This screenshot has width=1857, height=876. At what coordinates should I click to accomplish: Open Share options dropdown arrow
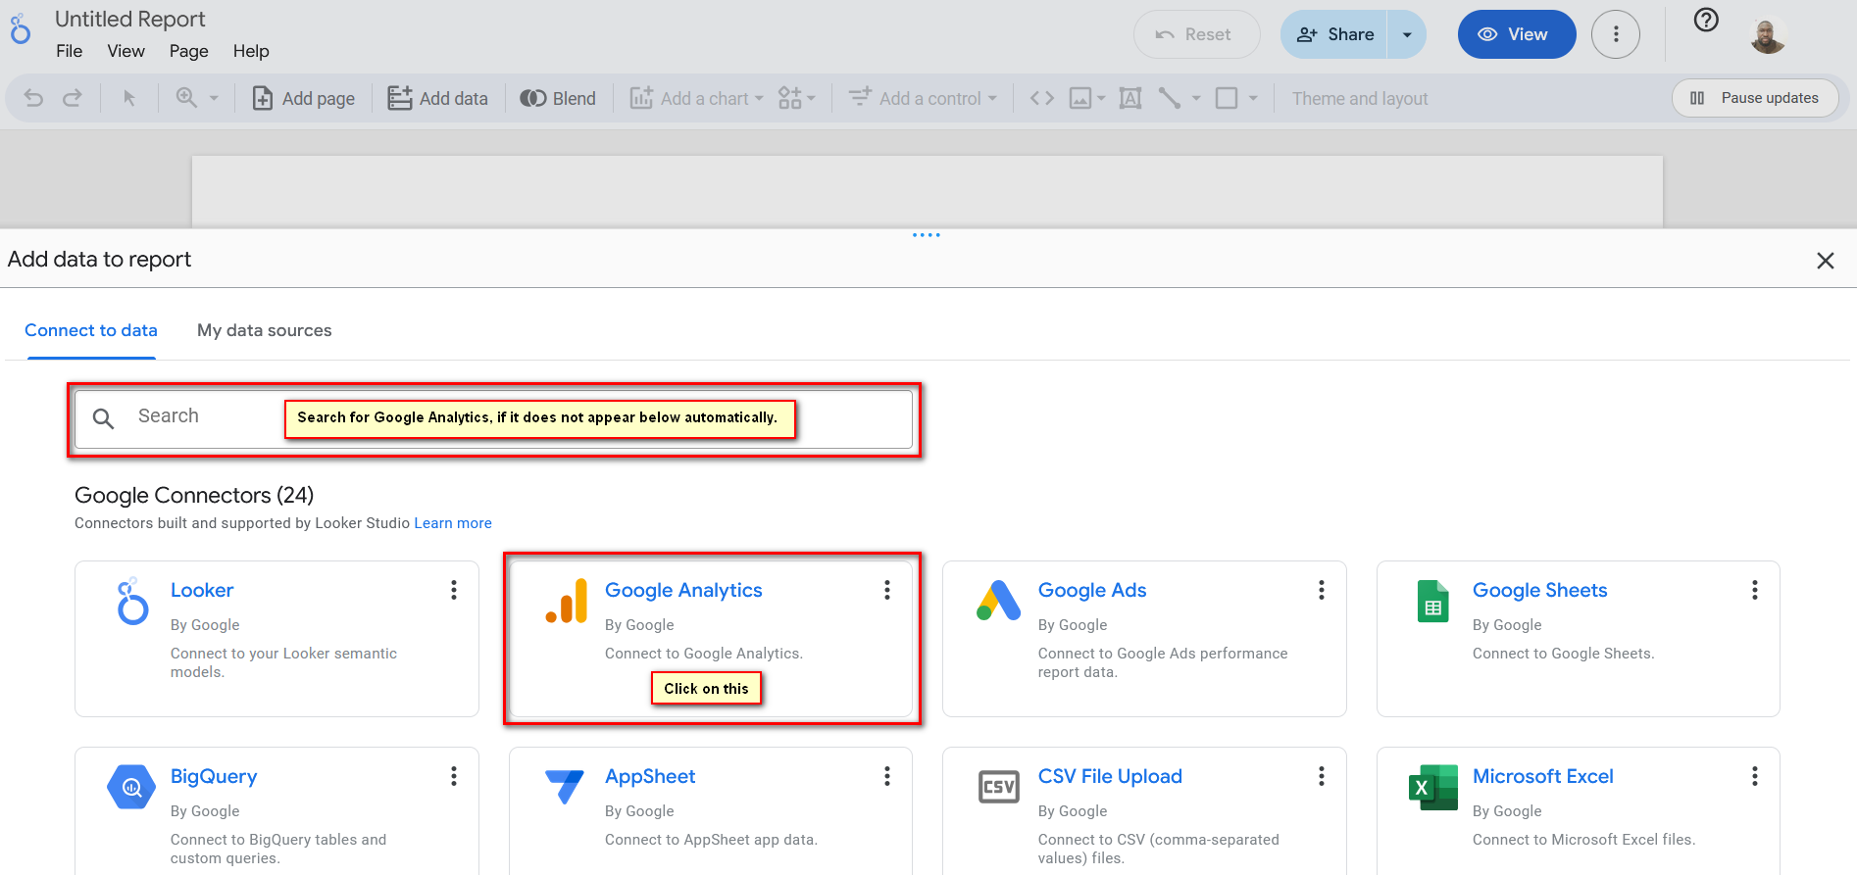pyautogui.click(x=1407, y=34)
